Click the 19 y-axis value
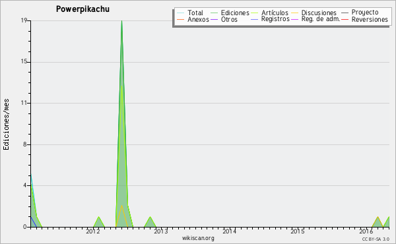The image size is (396, 244). coord(24,20)
